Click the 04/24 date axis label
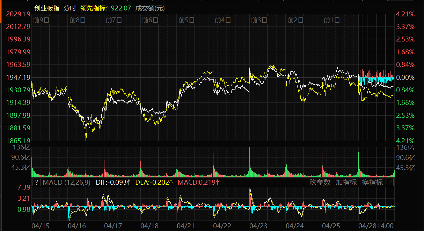424x231 pixels. pos(295,226)
